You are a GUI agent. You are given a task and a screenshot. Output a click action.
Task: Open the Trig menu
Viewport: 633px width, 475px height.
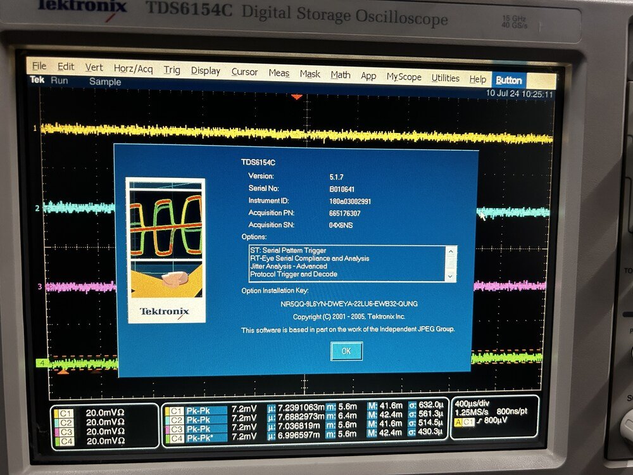pyautogui.click(x=172, y=70)
